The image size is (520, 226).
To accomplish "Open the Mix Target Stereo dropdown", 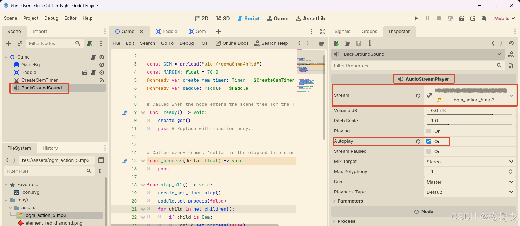I will [470, 162].
